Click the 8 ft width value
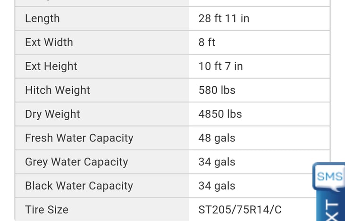Image resolution: width=345 pixels, height=221 pixels. coord(207,42)
